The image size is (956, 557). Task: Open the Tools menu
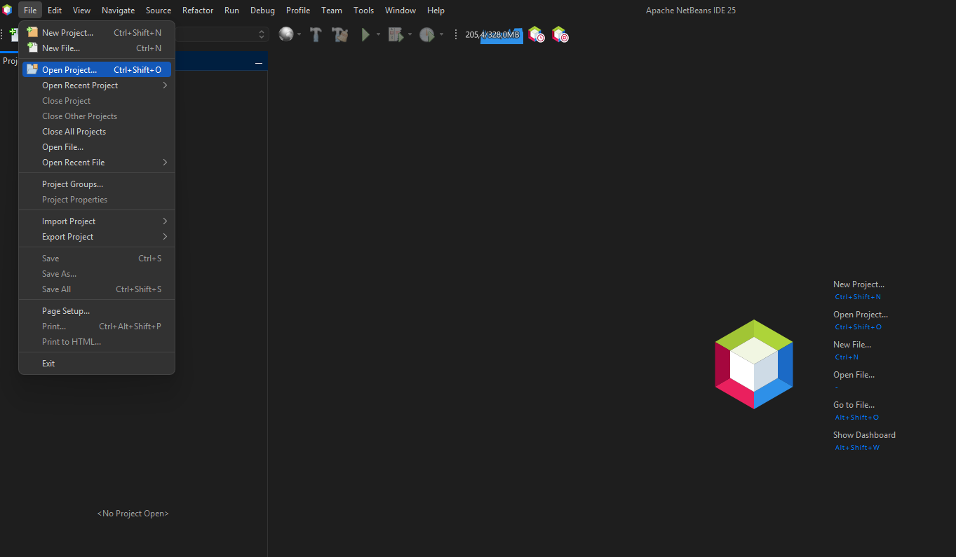coord(363,11)
